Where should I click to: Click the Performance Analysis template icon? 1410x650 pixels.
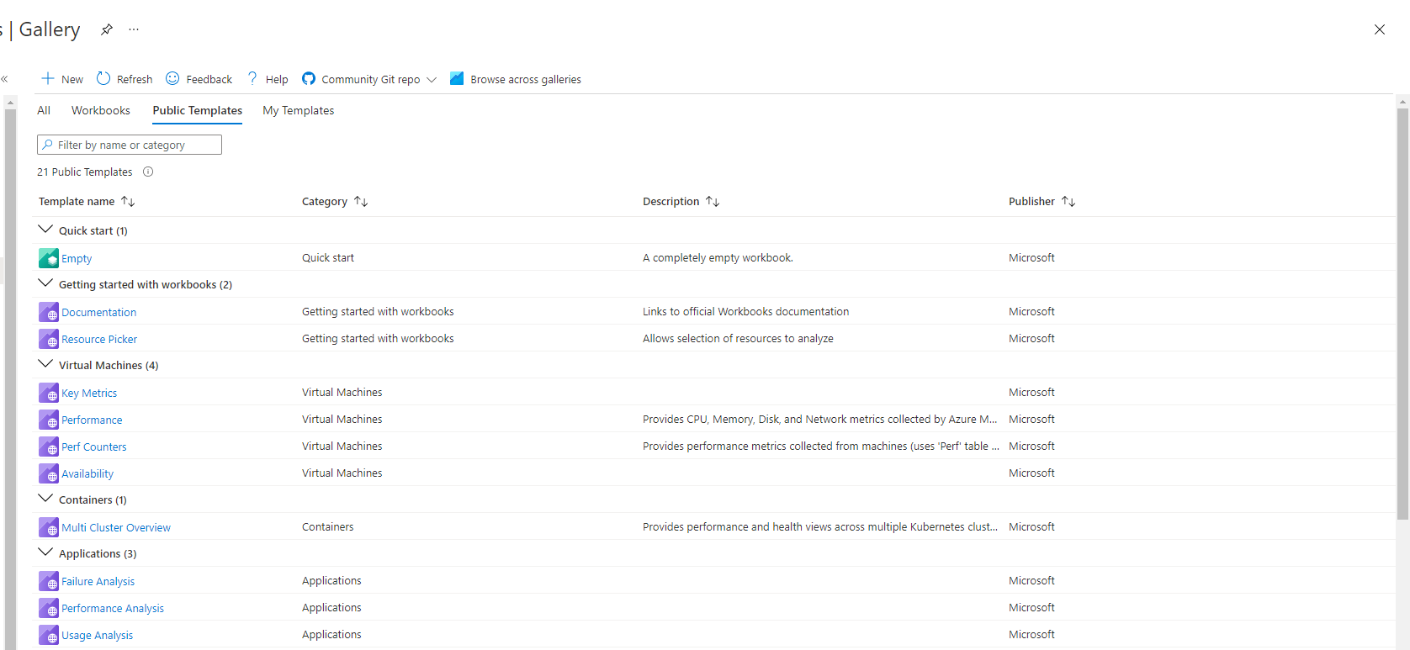(49, 608)
